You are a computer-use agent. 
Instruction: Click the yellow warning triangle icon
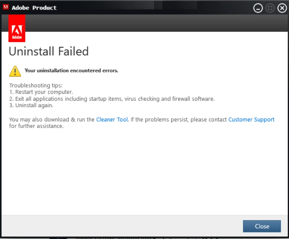[15, 71]
